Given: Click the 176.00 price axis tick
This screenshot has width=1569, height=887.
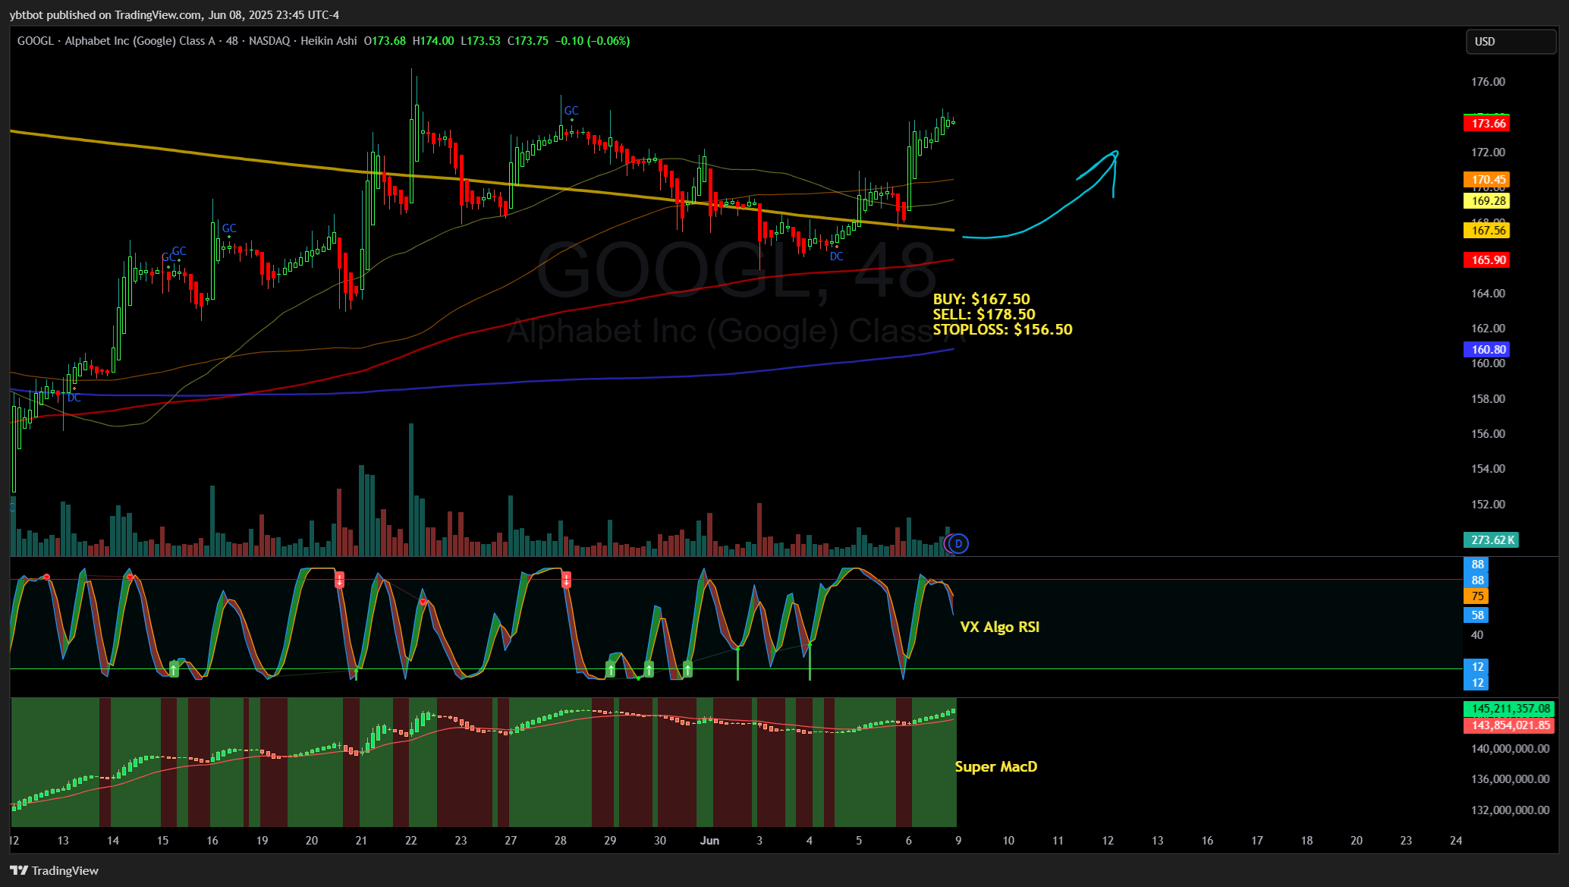Looking at the screenshot, I should (x=1488, y=82).
